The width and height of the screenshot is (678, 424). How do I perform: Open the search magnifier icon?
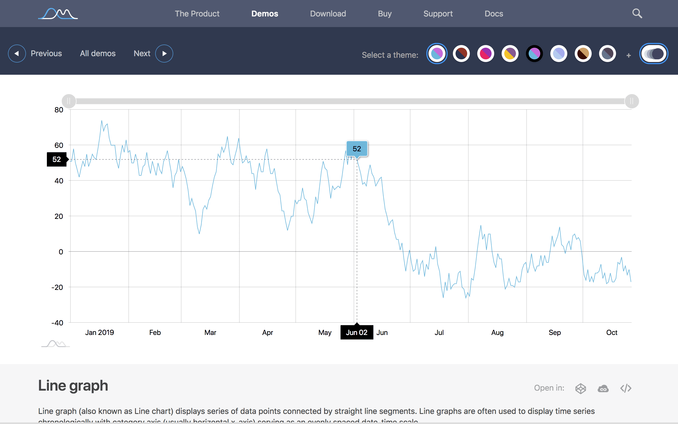point(637,14)
